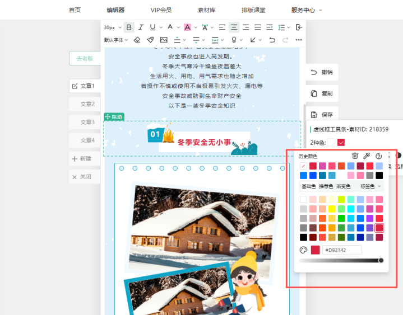
Task: Click the color palette icon
Action: 304,250
